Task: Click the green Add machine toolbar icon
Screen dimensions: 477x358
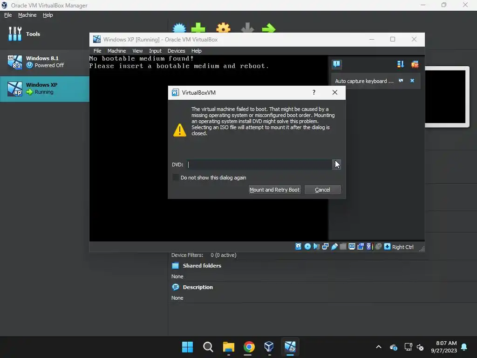Action: pyautogui.click(x=198, y=28)
